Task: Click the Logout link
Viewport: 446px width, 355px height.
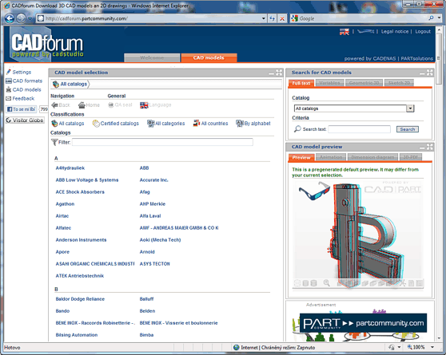Action: point(423,32)
